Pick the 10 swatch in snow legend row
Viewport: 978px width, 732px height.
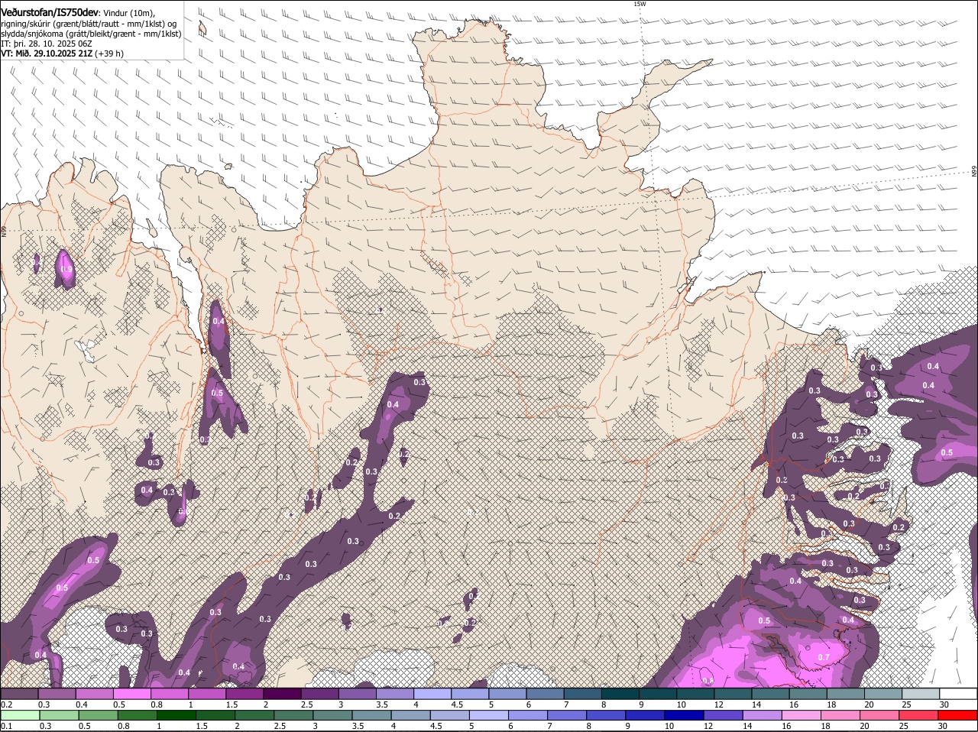[x=695, y=693]
